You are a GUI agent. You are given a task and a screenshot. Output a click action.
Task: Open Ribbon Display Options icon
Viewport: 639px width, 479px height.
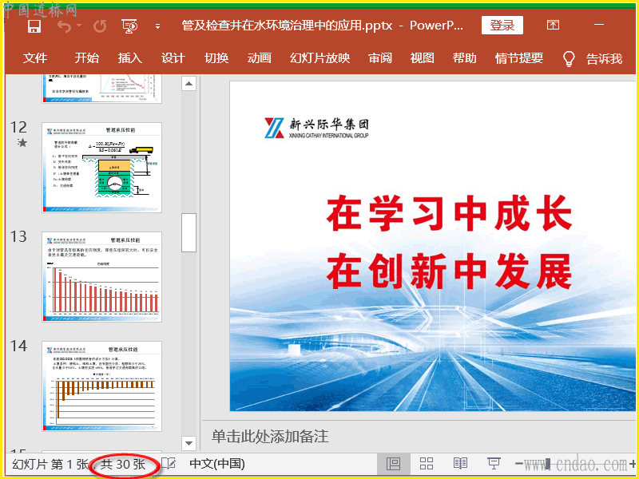click(553, 26)
